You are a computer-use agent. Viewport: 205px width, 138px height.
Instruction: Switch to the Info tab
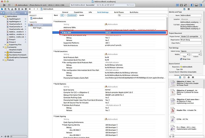[x=90, y=12]
